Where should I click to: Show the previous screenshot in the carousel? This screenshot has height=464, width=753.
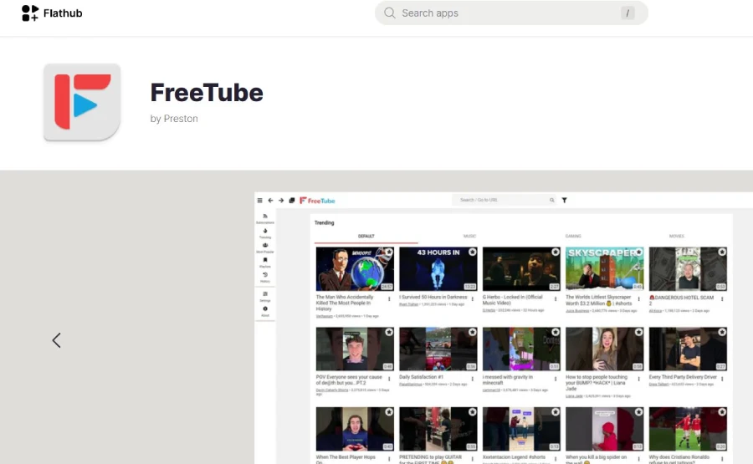point(56,340)
